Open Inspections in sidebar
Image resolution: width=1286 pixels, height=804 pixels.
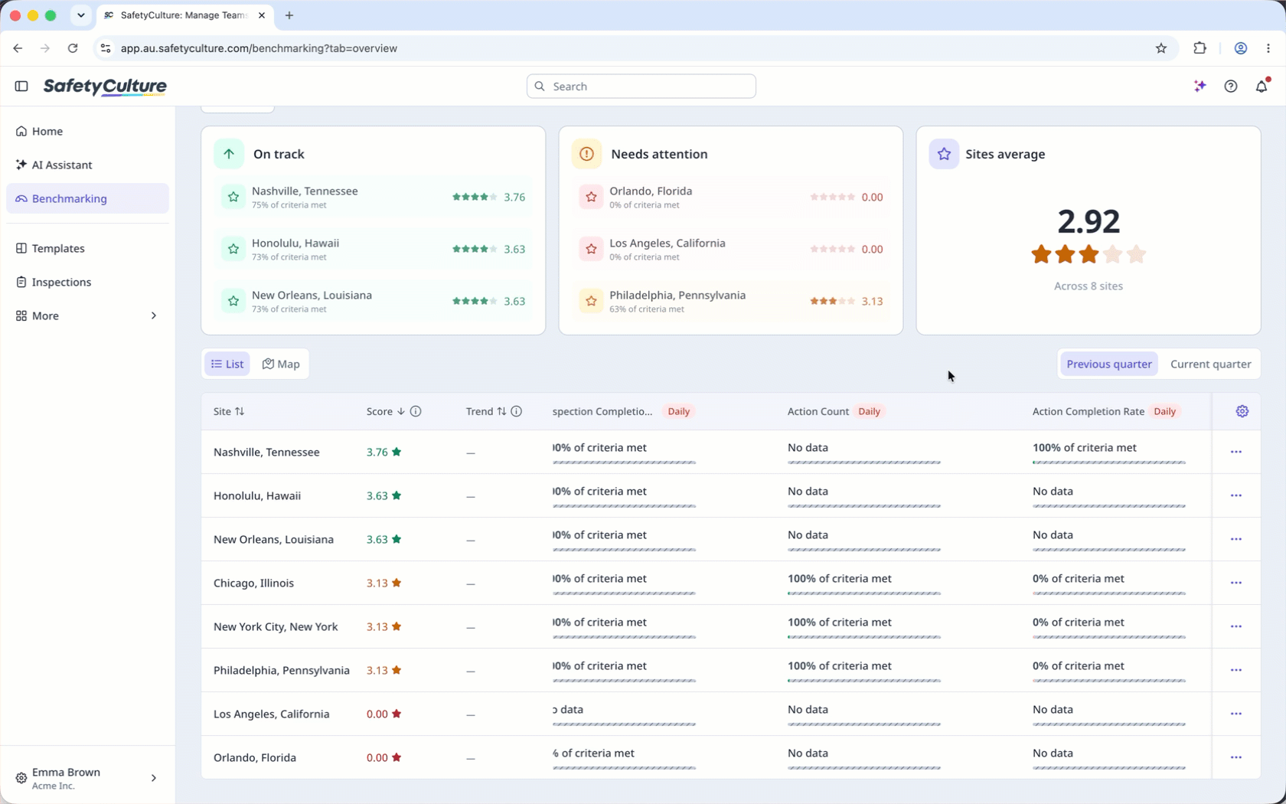87,282
